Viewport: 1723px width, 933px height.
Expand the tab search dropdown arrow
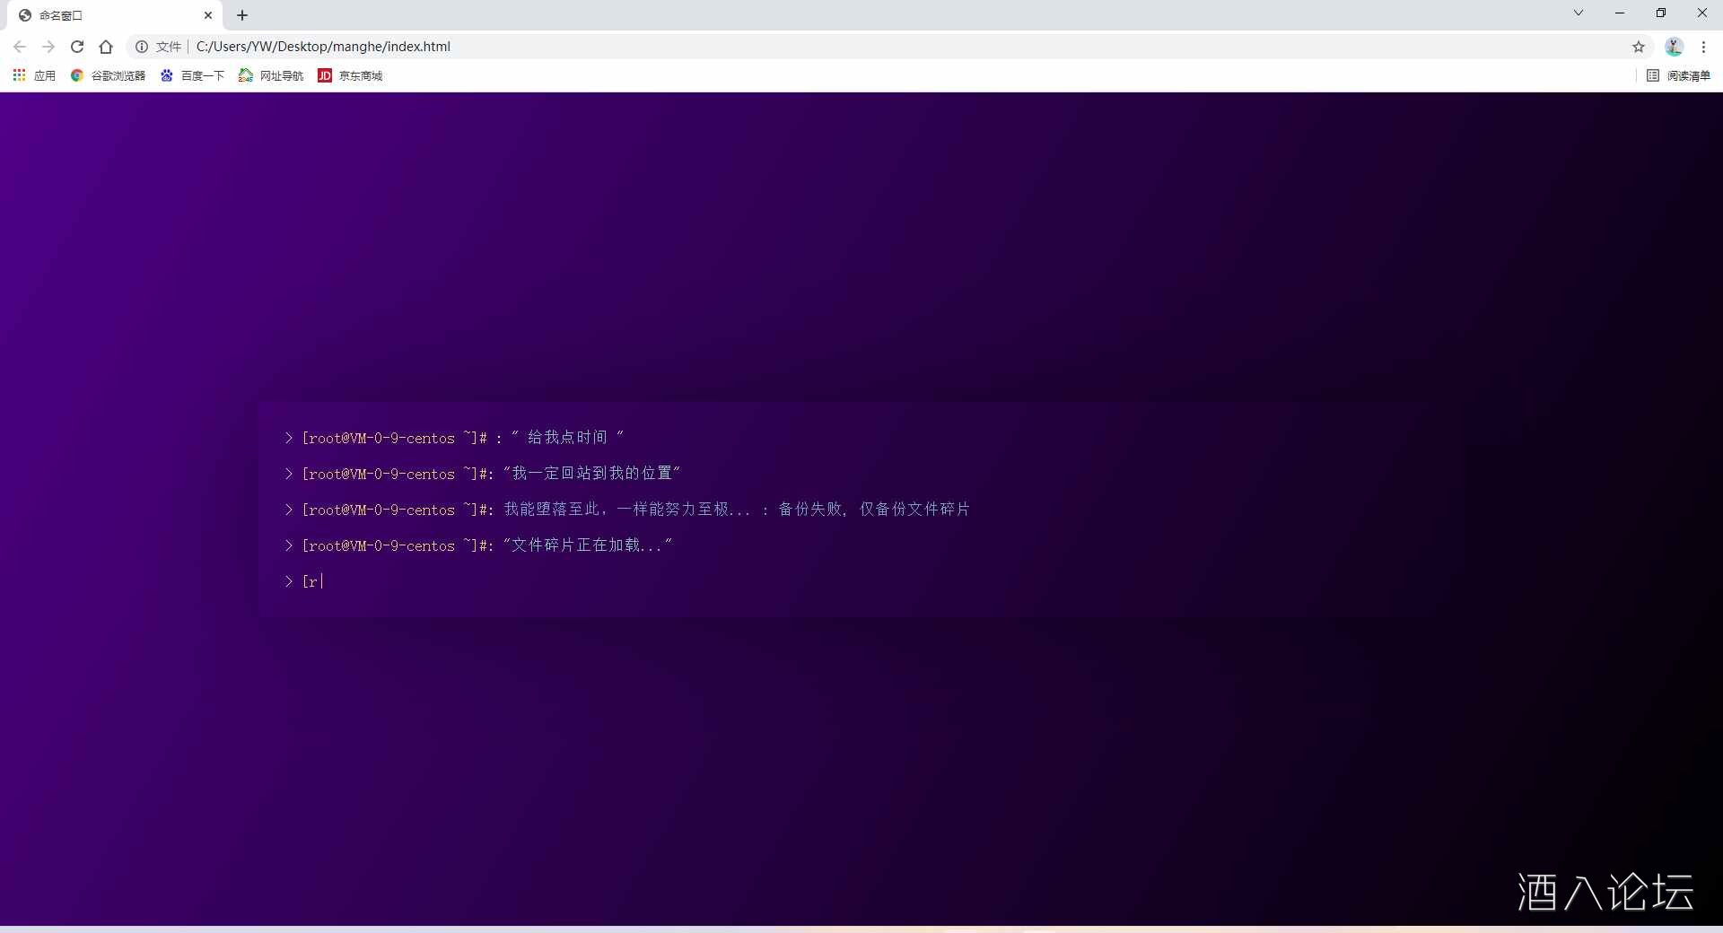tap(1579, 13)
